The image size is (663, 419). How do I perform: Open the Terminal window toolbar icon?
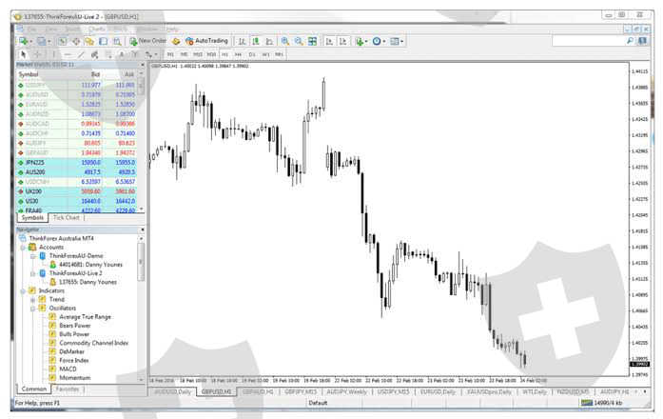103,41
